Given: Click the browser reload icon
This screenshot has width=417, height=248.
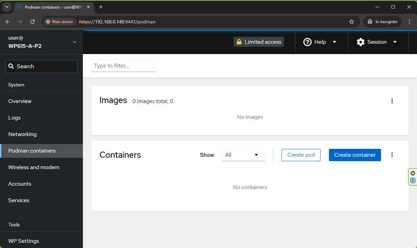Looking at the screenshot, I should (32, 22).
